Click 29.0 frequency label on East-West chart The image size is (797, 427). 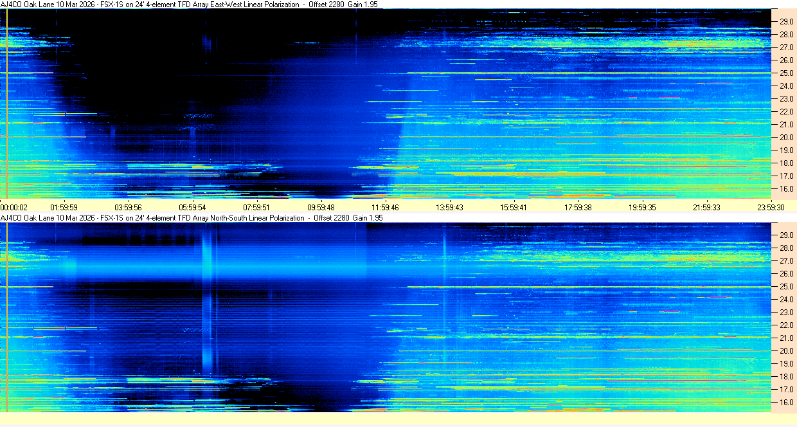pyautogui.click(x=787, y=22)
